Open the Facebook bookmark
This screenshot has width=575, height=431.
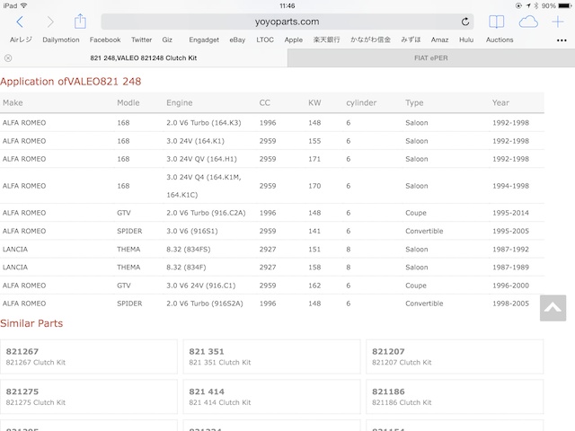pyautogui.click(x=105, y=40)
